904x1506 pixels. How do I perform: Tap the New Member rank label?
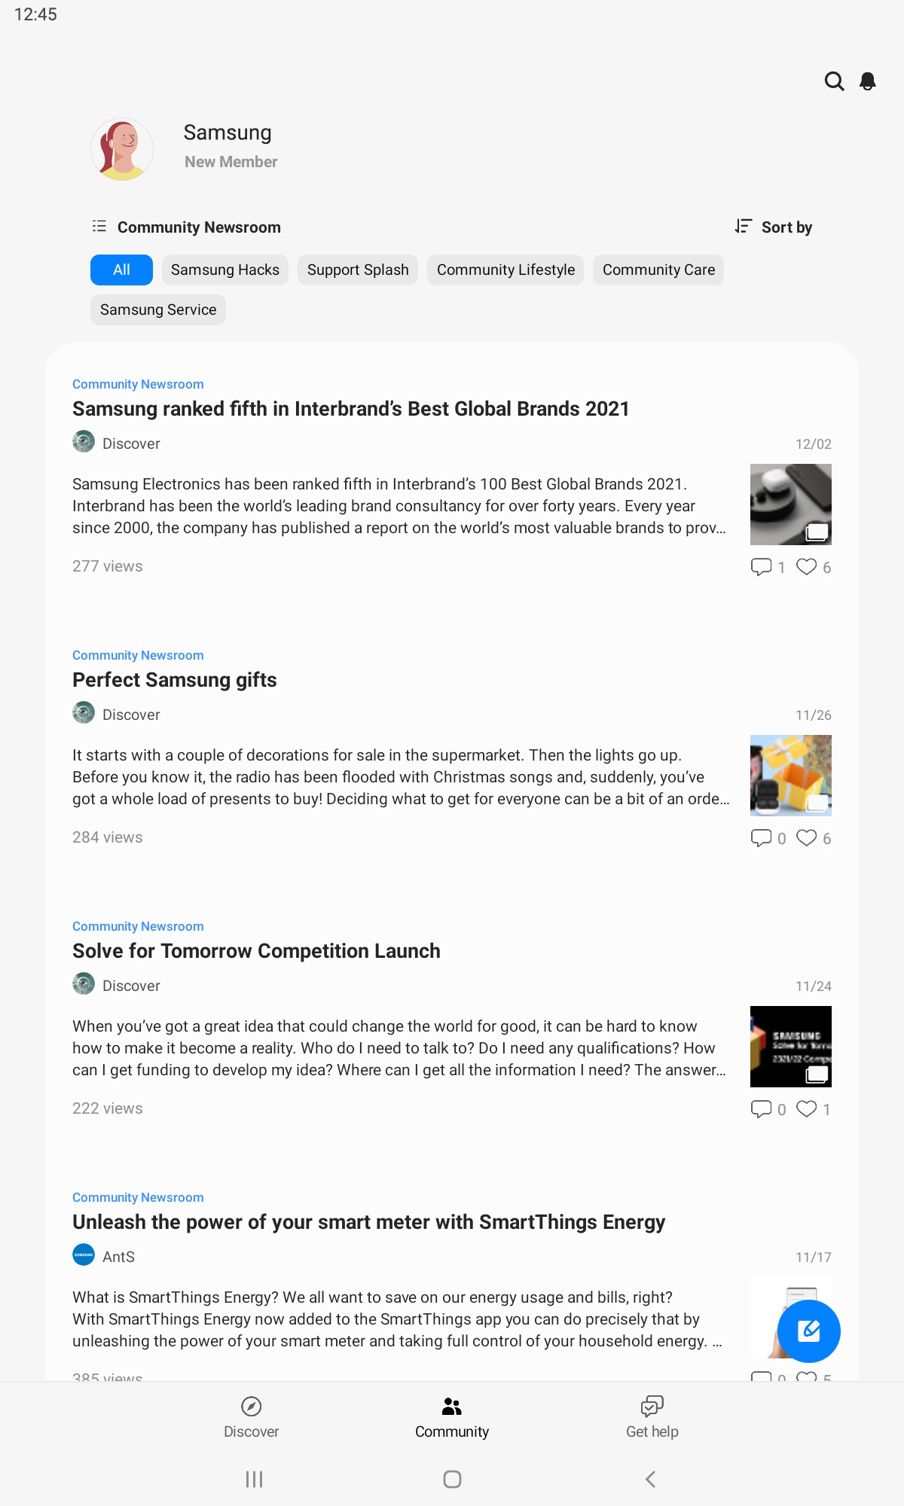point(231,162)
